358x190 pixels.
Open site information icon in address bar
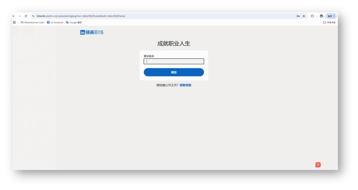(33, 16)
